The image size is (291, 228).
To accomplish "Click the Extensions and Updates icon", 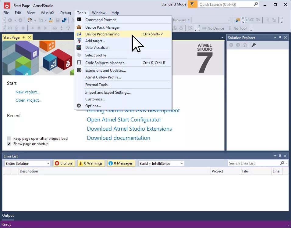I will point(79,70).
